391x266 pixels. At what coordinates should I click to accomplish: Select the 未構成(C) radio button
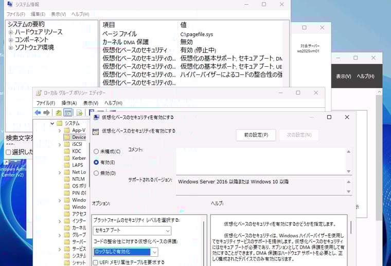(96, 151)
